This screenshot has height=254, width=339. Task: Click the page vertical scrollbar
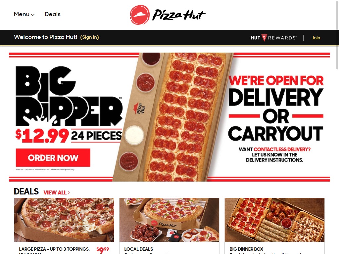(x=337, y=127)
